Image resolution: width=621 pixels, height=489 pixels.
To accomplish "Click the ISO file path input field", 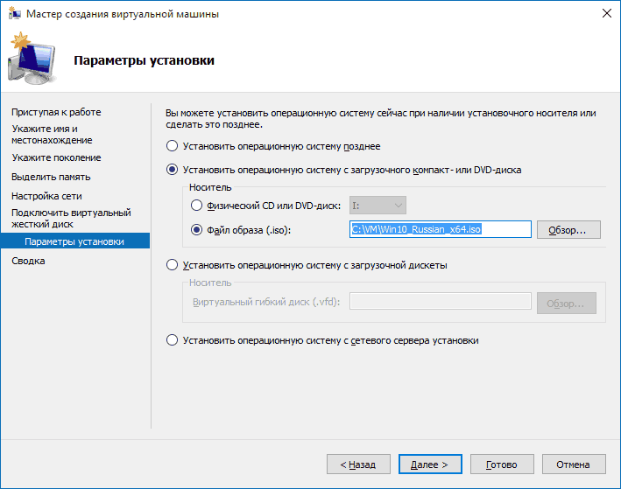I will (x=440, y=229).
